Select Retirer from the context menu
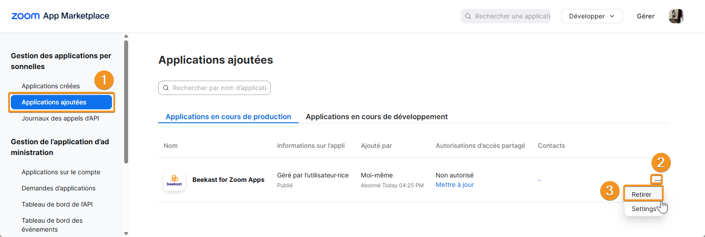The width and height of the screenshot is (705, 237). 642,194
